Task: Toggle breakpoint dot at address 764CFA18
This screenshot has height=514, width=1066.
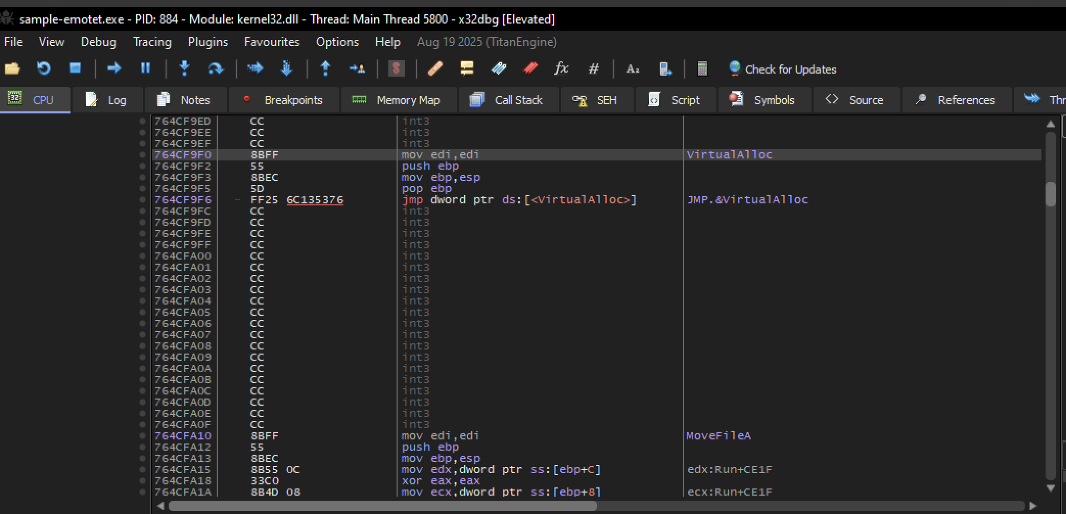Action: point(143,481)
